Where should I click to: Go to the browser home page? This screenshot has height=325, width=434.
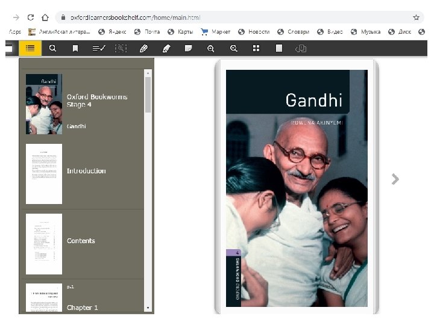45,17
